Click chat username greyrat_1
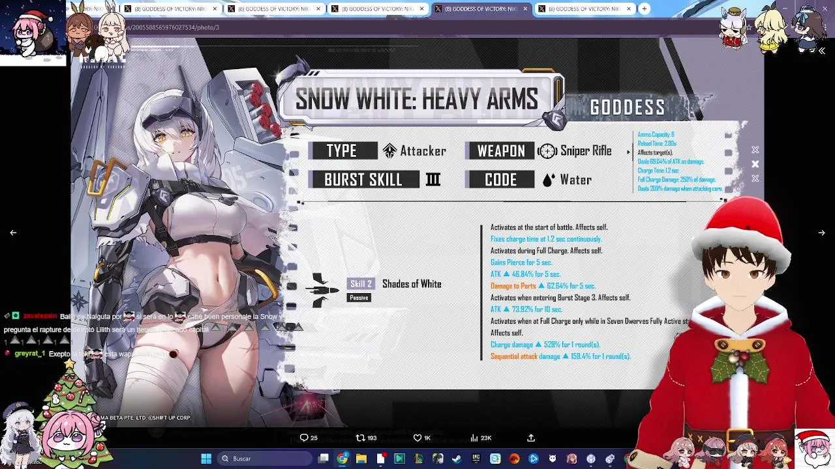The image size is (835, 469). (x=30, y=354)
